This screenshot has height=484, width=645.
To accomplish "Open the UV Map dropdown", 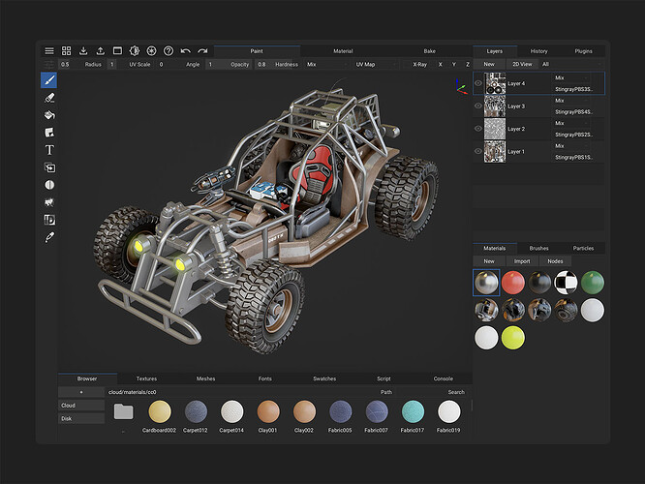I will (x=375, y=65).
